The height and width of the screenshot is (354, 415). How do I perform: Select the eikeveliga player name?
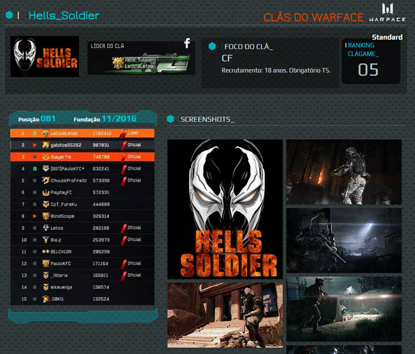pos(62,287)
